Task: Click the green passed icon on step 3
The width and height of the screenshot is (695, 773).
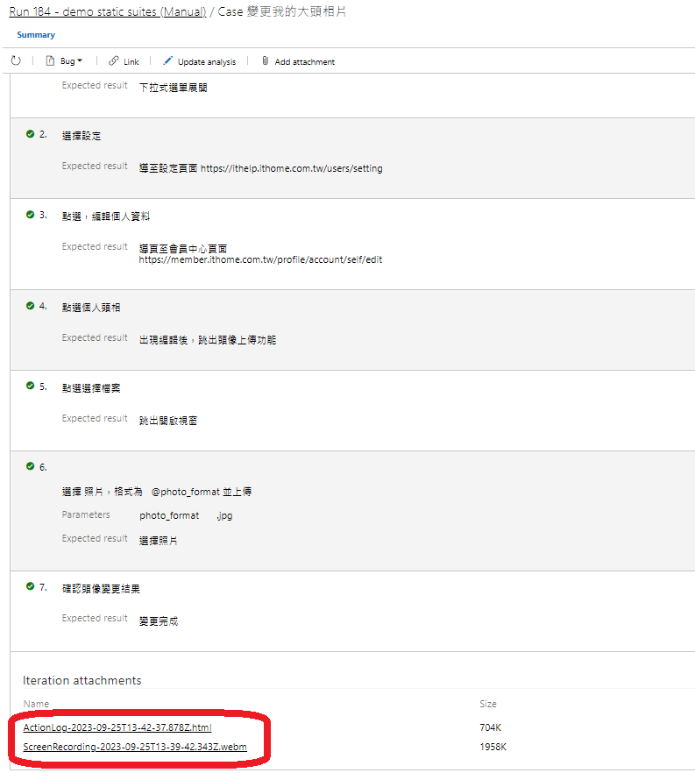Action: pyautogui.click(x=30, y=215)
